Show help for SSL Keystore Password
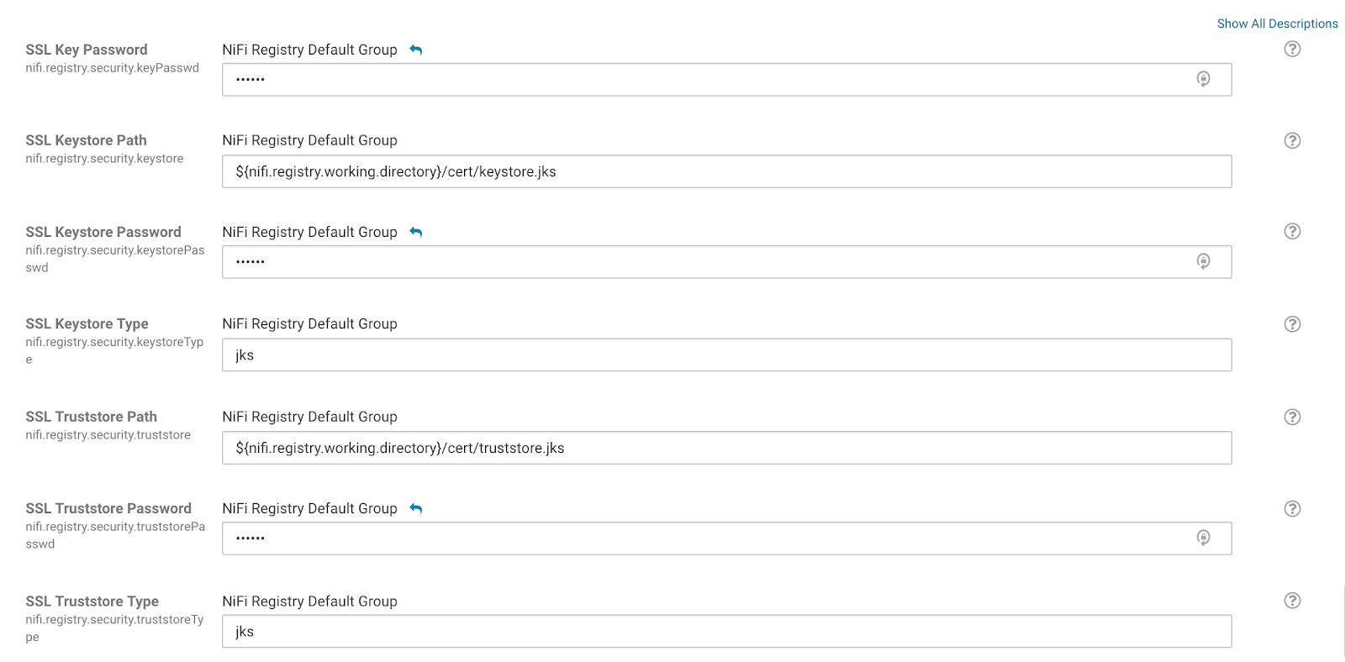 pos(1292,232)
